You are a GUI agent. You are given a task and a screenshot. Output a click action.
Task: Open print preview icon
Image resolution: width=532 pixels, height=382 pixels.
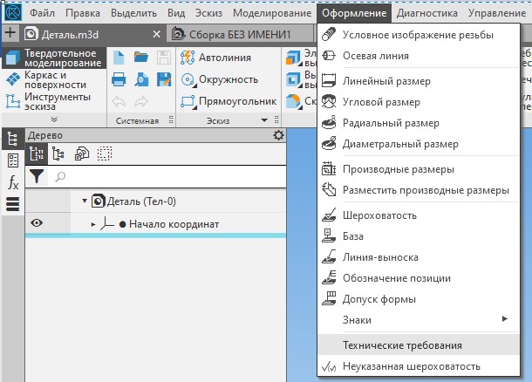141,79
